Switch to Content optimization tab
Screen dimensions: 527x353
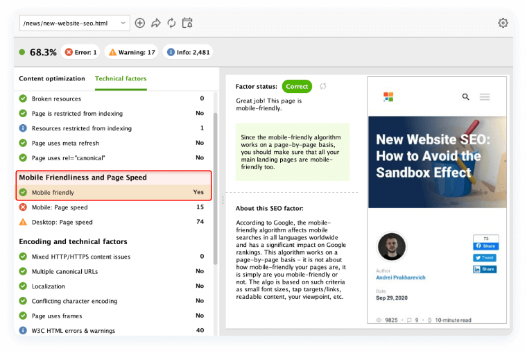[52, 78]
